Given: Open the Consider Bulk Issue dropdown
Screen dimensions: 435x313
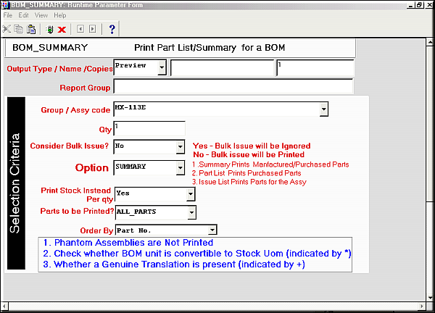Looking at the screenshot, I should 180,147.
